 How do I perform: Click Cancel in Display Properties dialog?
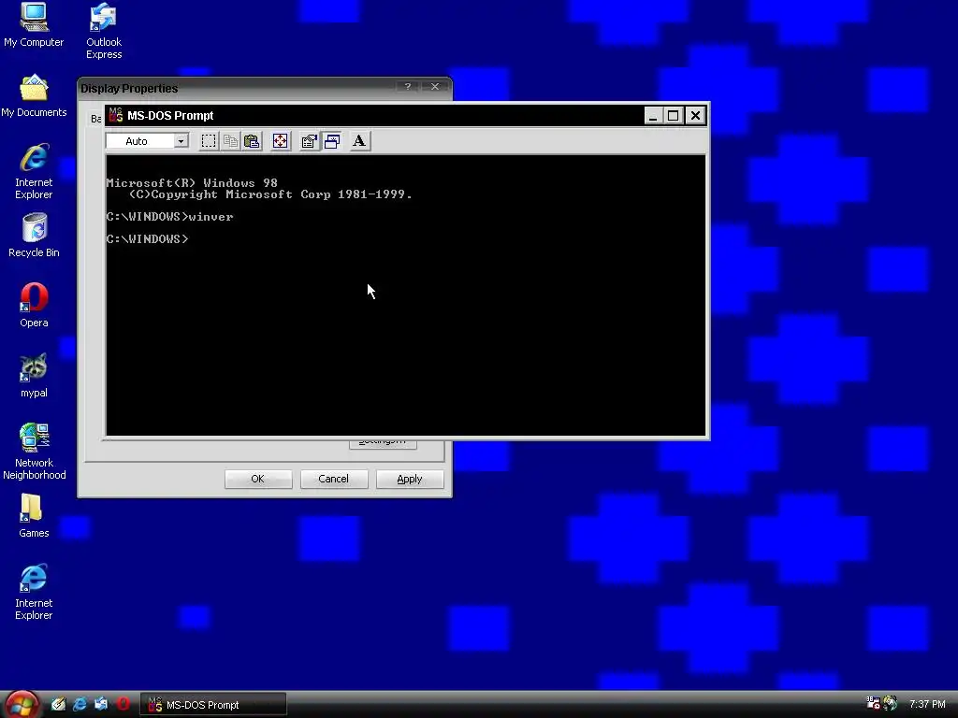coord(334,479)
